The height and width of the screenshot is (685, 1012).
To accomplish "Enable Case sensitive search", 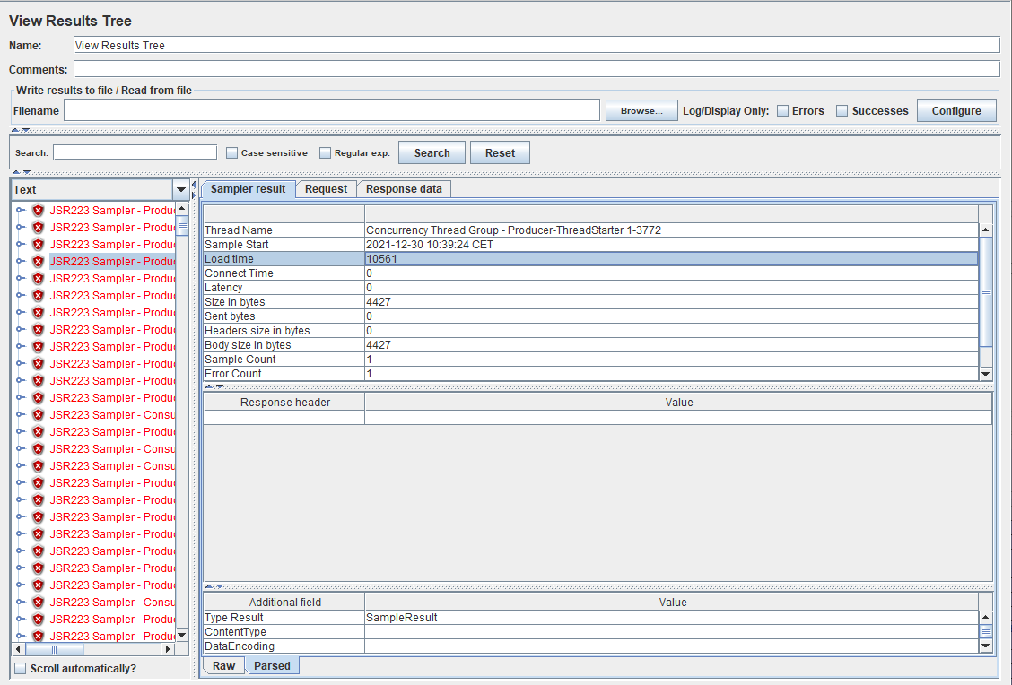I will click(x=232, y=152).
